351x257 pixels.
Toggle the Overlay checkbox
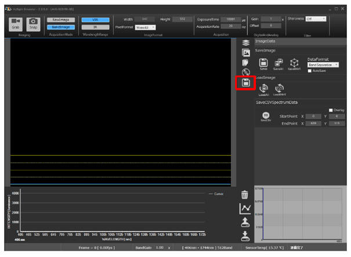(x=331, y=110)
